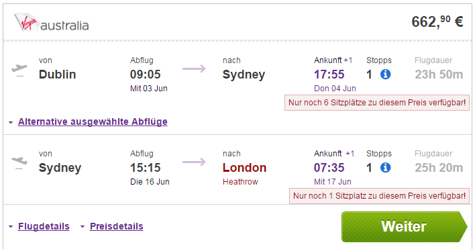This screenshot has height=249, width=475.
Task: Click the 'Nur noch 1 Sitzplatz' warning
Action: click(x=379, y=196)
